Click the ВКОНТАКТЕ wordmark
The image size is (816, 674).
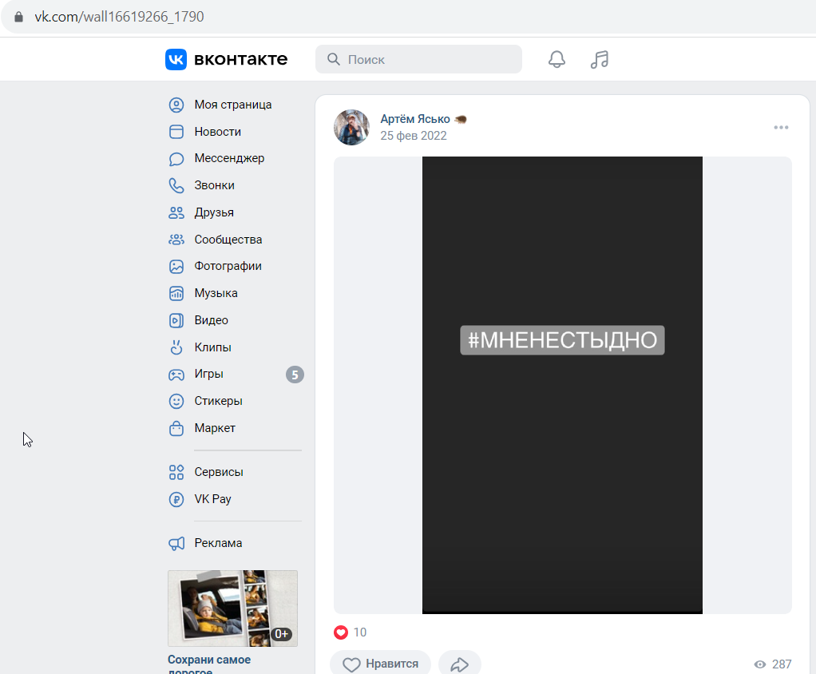[x=240, y=59]
